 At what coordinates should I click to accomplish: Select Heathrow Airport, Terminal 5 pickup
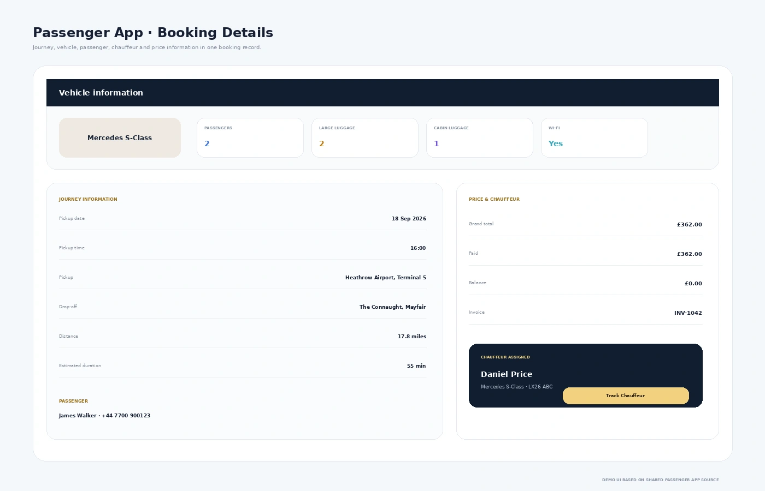(x=386, y=278)
